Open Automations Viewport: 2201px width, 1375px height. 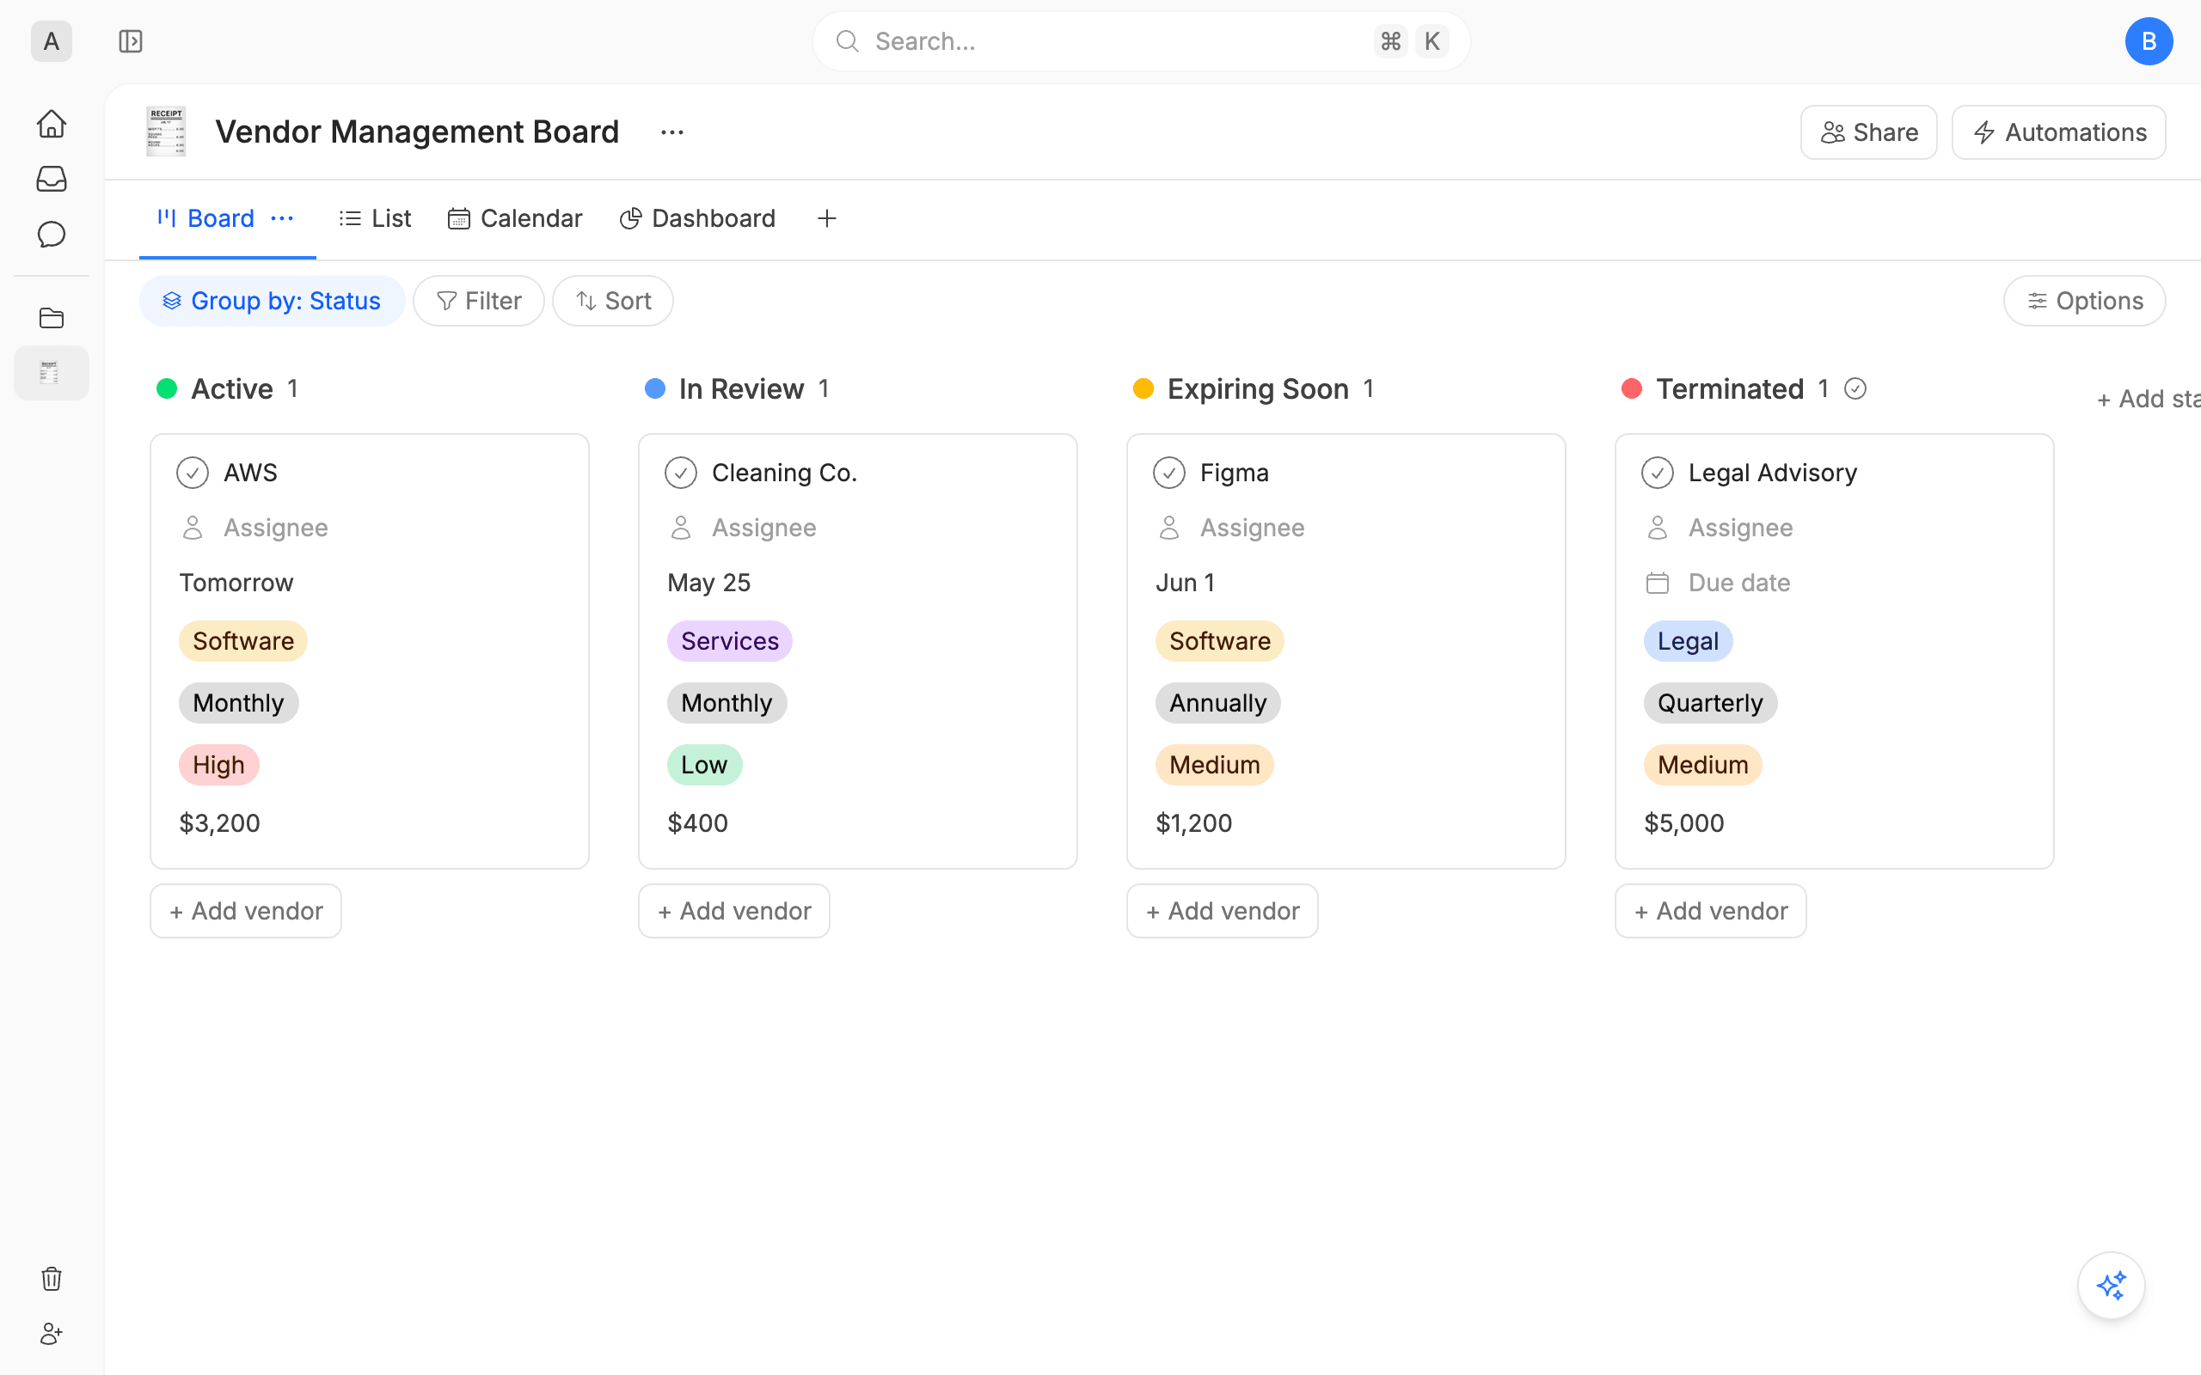click(x=2059, y=132)
